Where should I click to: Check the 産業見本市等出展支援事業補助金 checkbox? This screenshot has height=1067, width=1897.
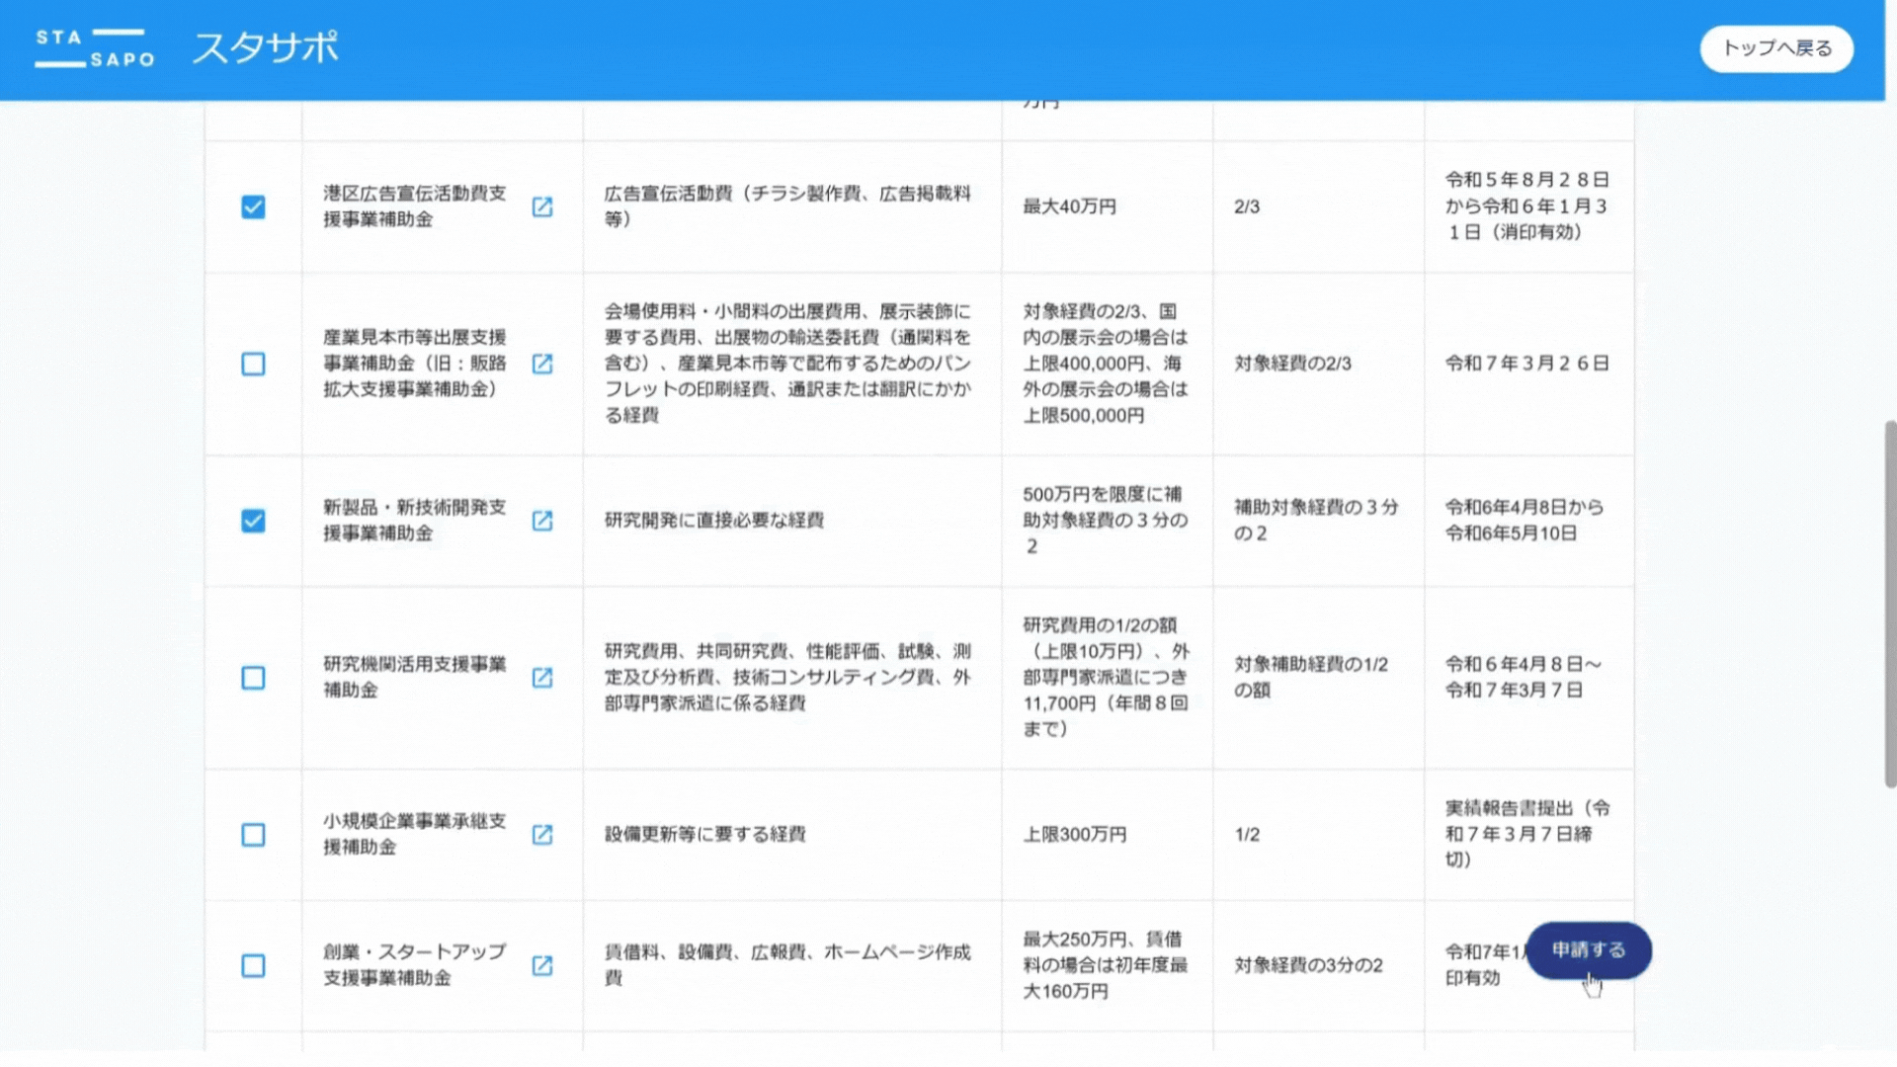tap(253, 364)
